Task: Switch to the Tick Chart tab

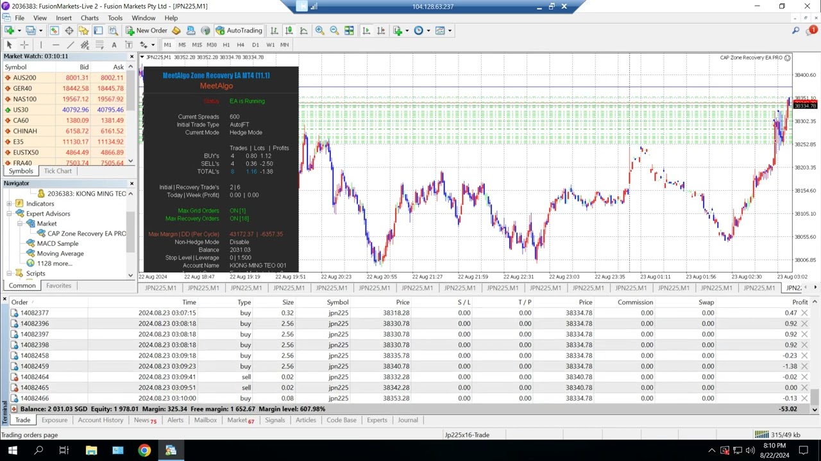Action: coord(58,171)
